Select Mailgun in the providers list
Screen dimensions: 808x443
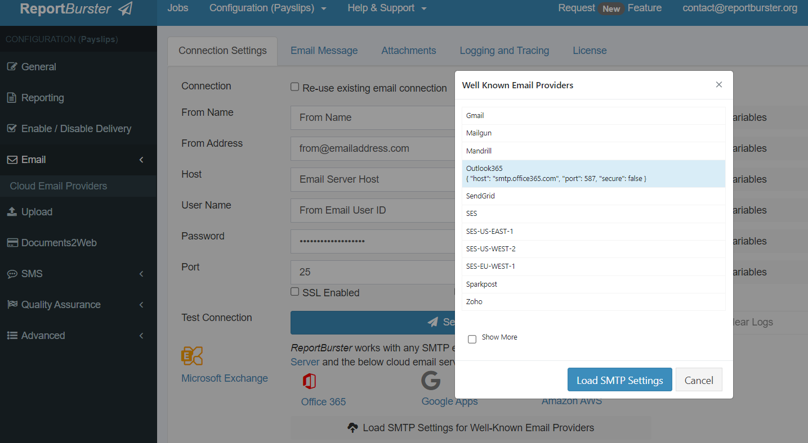[x=593, y=133]
